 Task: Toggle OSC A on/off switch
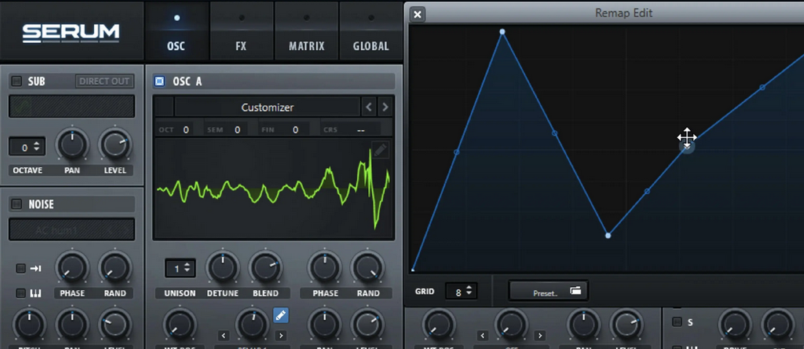click(x=159, y=81)
